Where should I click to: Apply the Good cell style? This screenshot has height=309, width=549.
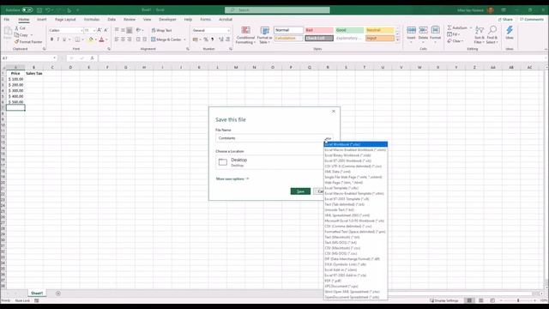(349, 31)
